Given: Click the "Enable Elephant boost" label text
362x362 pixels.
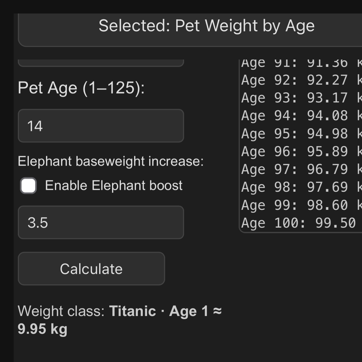Looking at the screenshot, I should tap(114, 186).
